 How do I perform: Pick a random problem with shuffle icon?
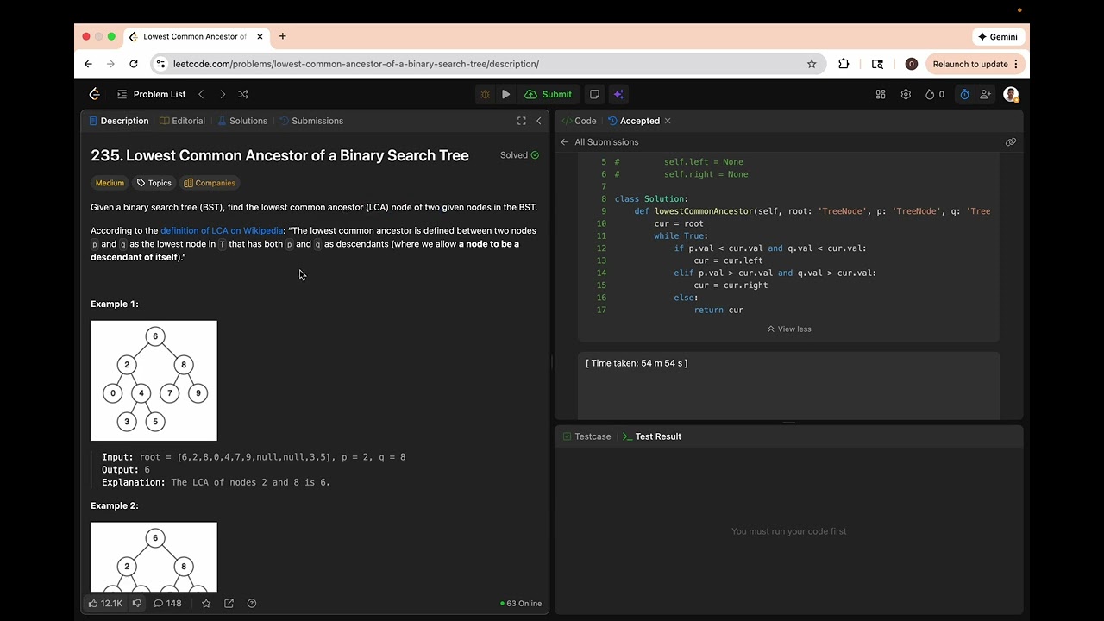pyautogui.click(x=243, y=94)
